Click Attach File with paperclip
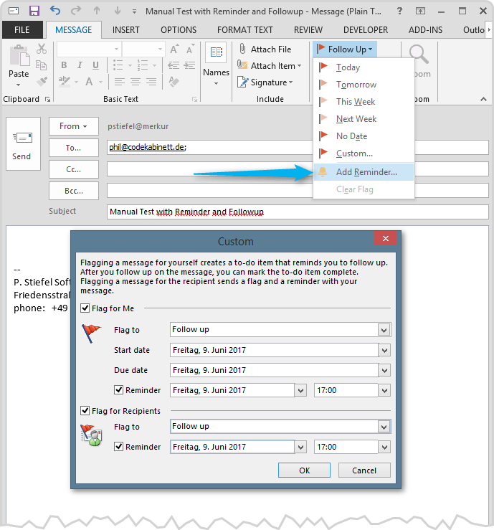Screen dimensions: 494x530 pyautogui.click(x=265, y=49)
